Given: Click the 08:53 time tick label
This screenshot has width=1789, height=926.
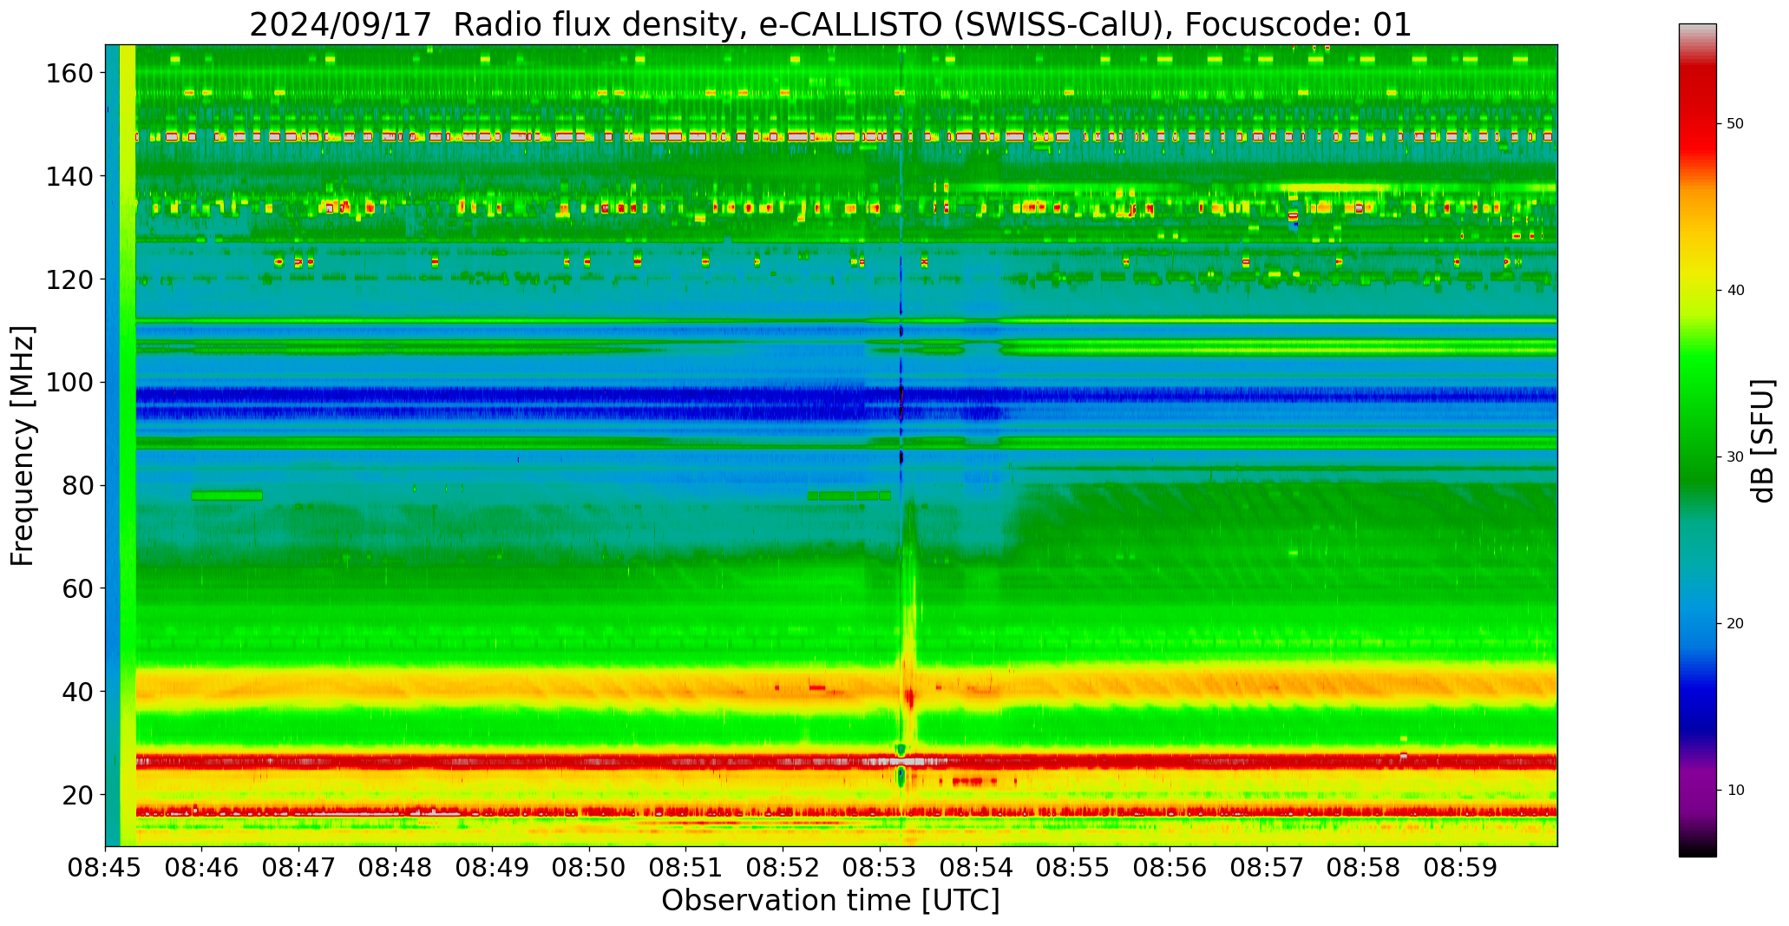Looking at the screenshot, I should pos(880,869).
